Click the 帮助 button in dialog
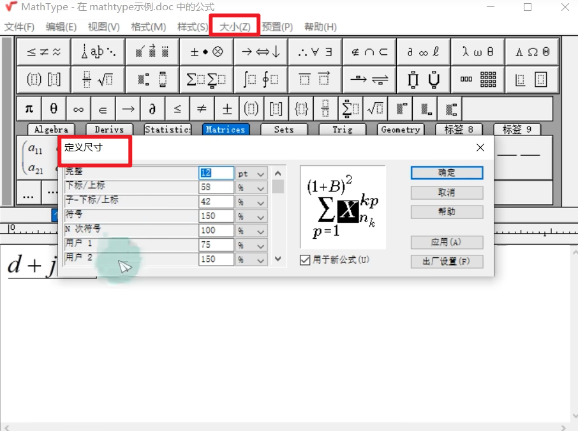The height and width of the screenshot is (431, 578). pyautogui.click(x=447, y=212)
